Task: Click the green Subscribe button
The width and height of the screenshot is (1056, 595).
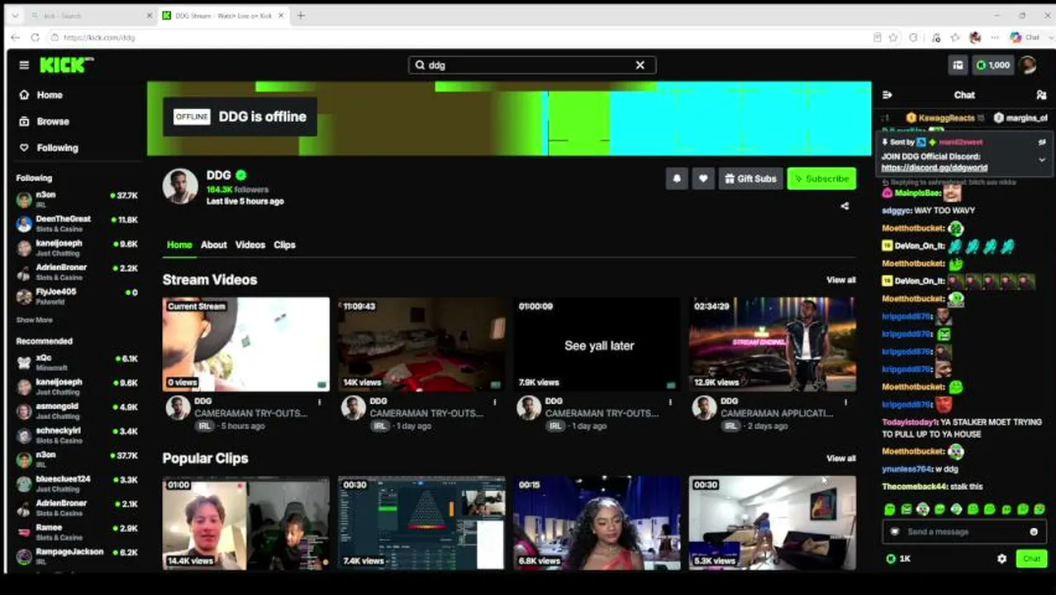Action: [821, 178]
